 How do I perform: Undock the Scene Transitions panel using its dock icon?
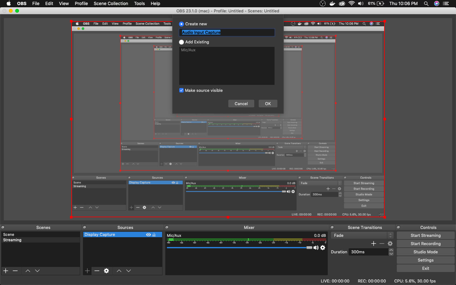(332, 227)
